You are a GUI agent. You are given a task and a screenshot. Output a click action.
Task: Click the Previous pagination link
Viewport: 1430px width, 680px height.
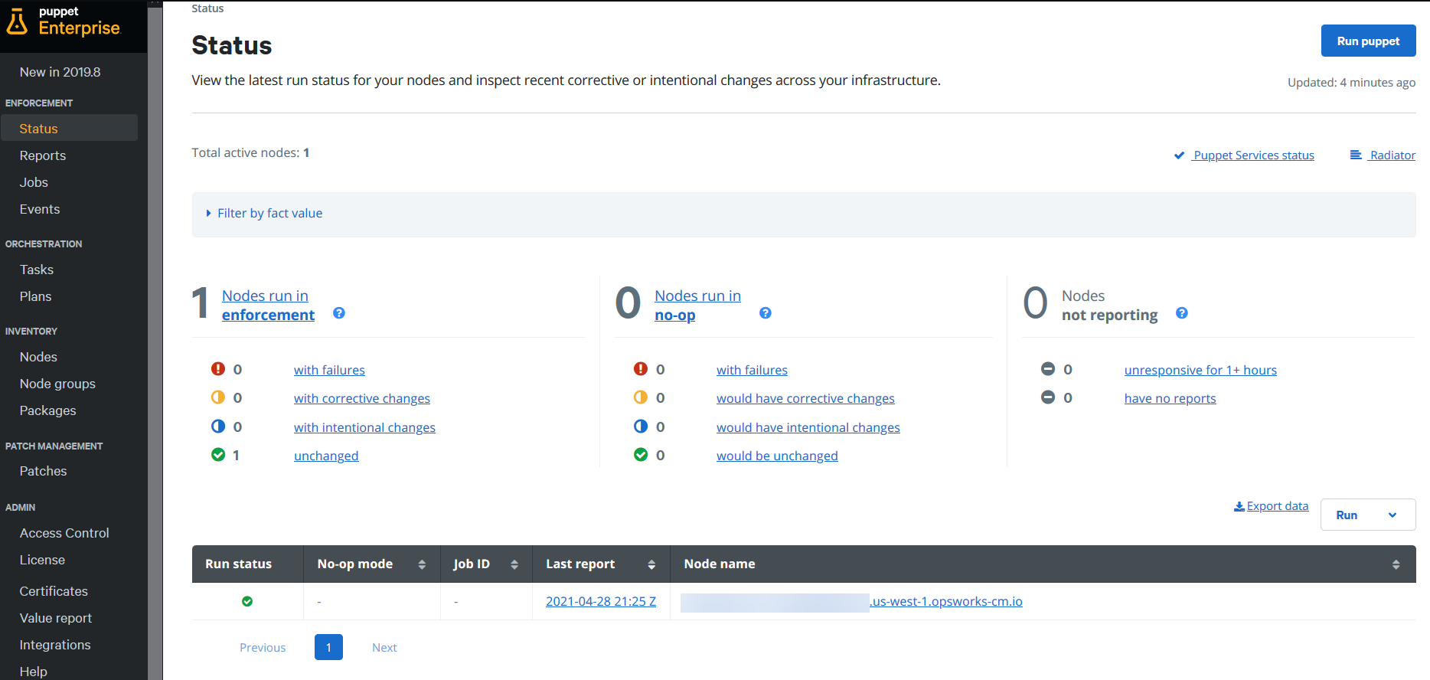click(263, 648)
